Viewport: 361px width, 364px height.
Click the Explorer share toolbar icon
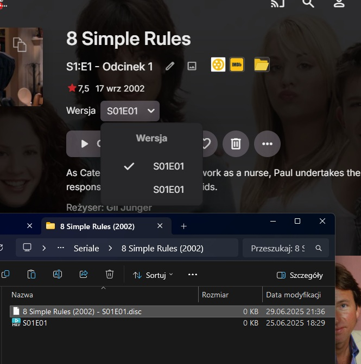pos(84,275)
